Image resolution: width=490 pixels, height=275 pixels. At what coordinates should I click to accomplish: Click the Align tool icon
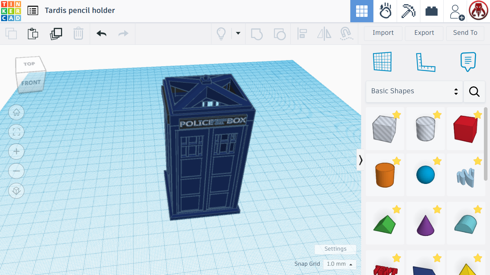coord(302,34)
